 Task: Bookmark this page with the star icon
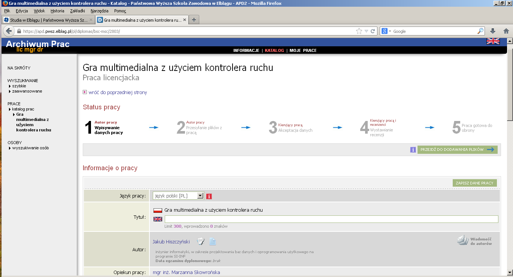[359, 31]
